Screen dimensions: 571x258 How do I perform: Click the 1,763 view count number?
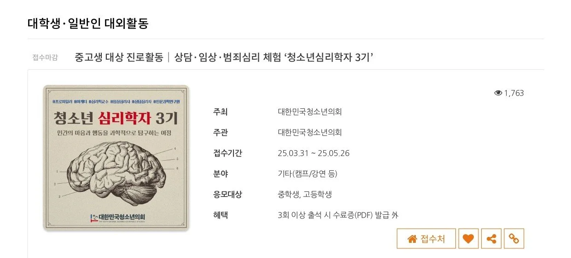click(514, 93)
